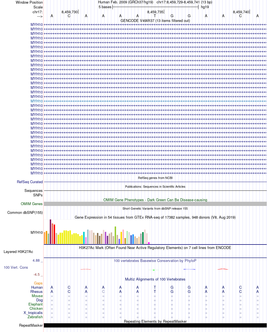
Task: Open the Layered H3K27Ac track label
Action: click(18, 252)
